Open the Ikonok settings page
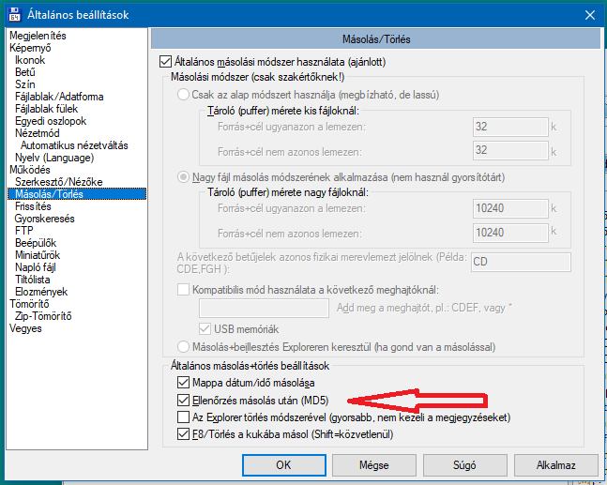The height and width of the screenshot is (485, 607). point(29,59)
